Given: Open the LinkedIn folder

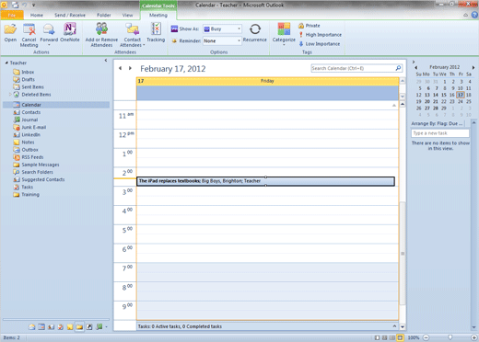Looking at the screenshot, I should (x=30, y=135).
